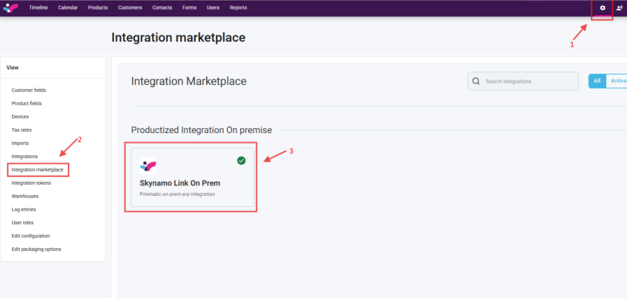
Task: Open the Timeline menu
Action: (x=38, y=8)
